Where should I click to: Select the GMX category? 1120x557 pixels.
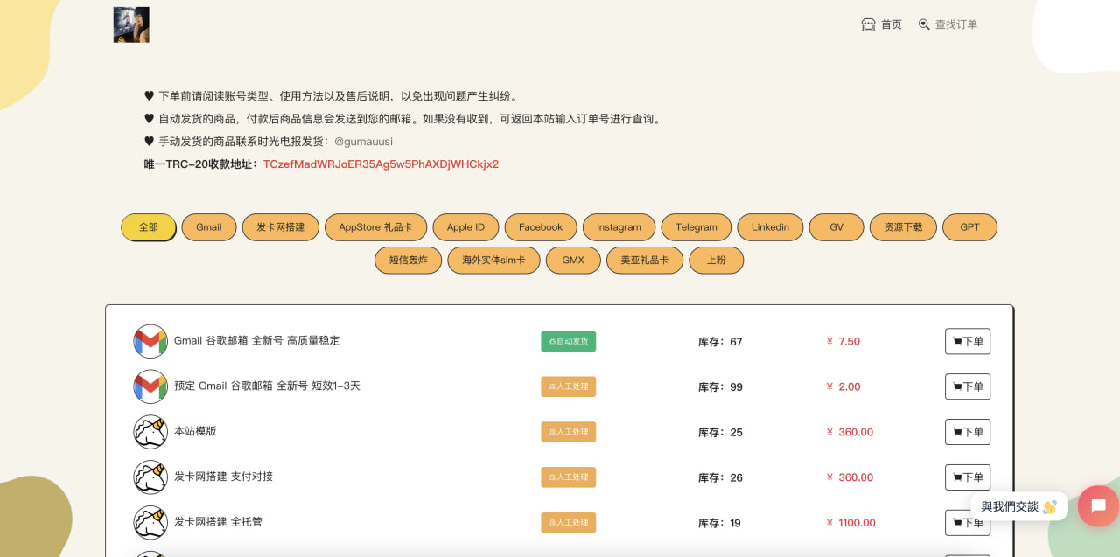click(x=573, y=261)
